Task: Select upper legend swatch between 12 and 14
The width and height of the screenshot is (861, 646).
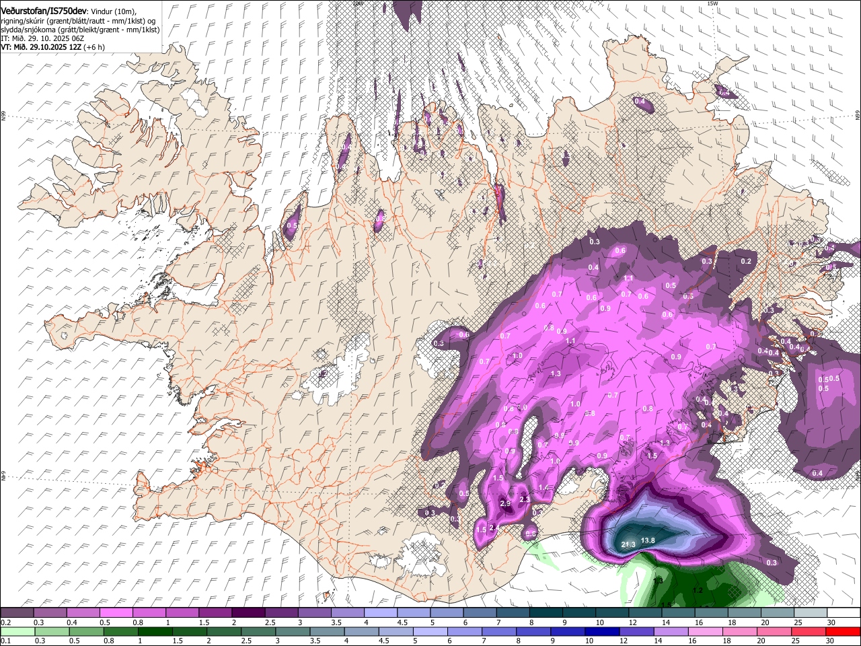Action: coord(646,612)
